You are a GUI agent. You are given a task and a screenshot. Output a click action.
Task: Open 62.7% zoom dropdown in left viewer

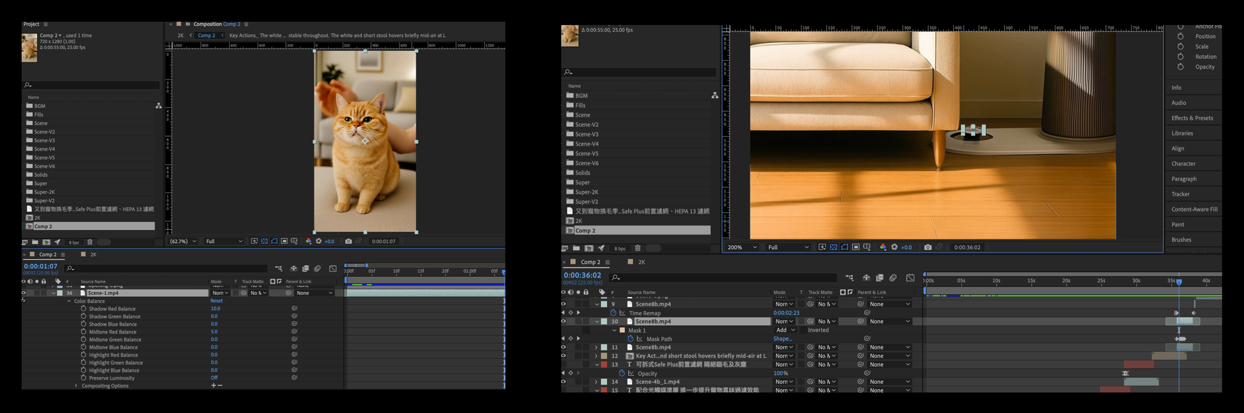click(x=183, y=241)
